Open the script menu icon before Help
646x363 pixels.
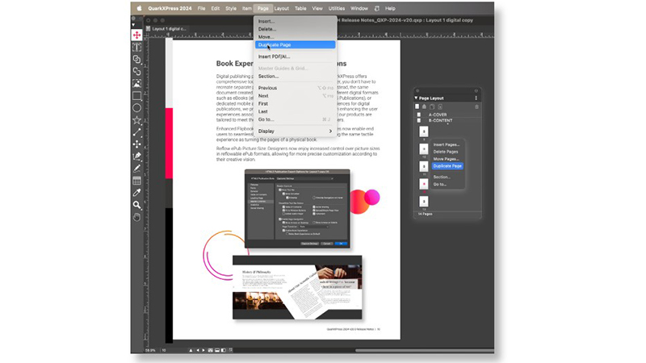pos(376,8)
